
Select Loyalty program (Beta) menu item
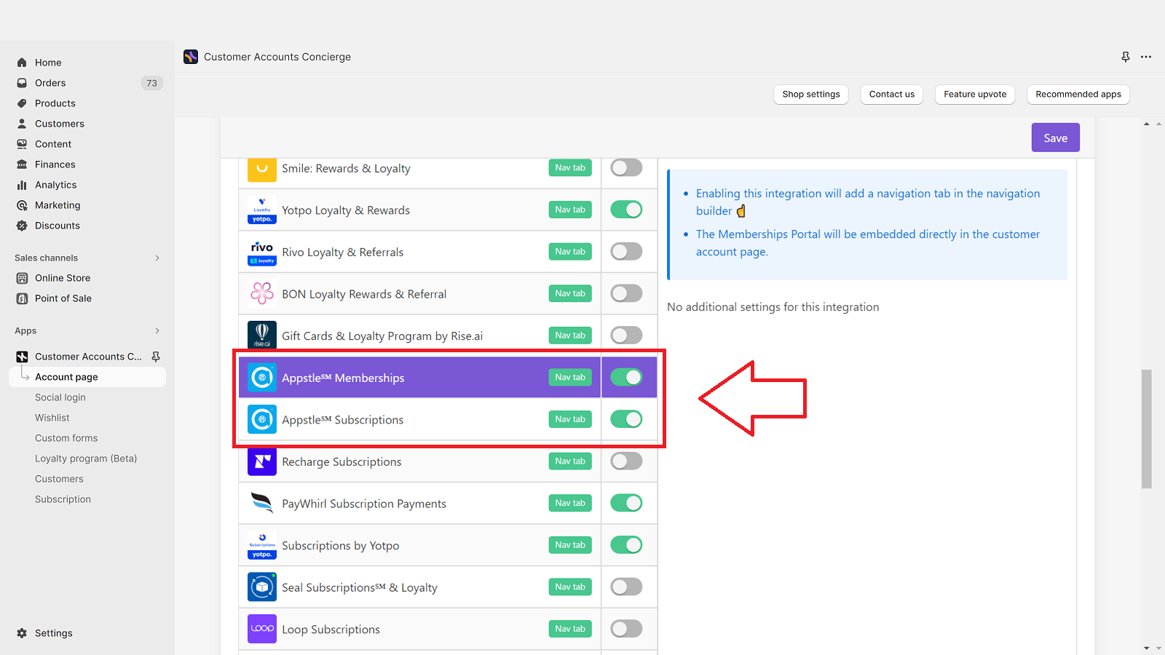click(x=86, y=458)
